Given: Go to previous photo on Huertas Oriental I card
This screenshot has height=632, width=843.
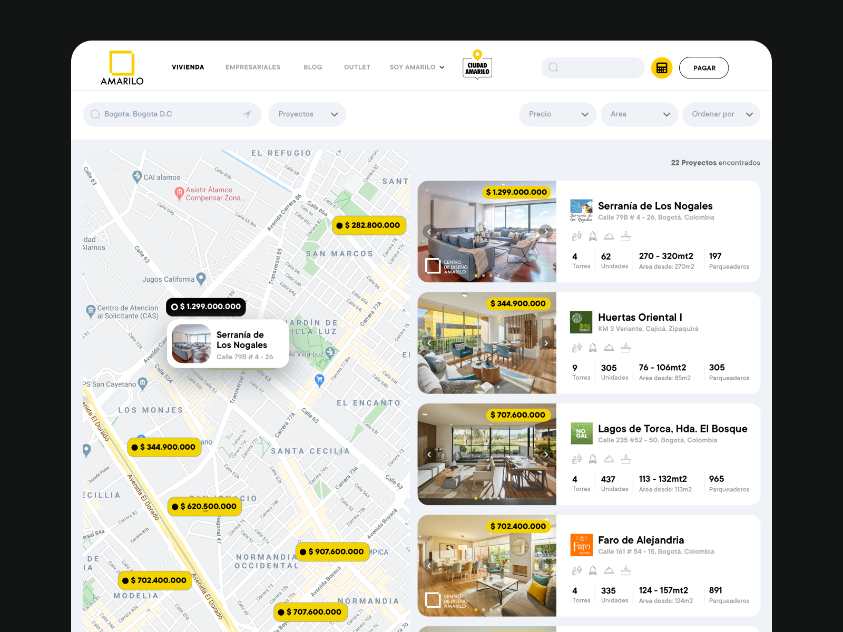Looking at the screenshot, I should point(429,343).
